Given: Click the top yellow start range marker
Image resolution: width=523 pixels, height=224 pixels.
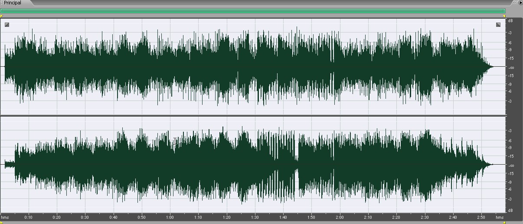Looking at the screenshot, I should point(1,16).
